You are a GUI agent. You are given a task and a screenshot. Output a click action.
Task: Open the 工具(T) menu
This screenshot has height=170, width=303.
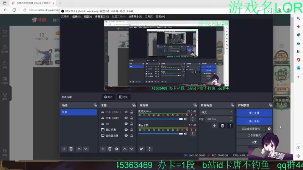[x=149, y=17]
